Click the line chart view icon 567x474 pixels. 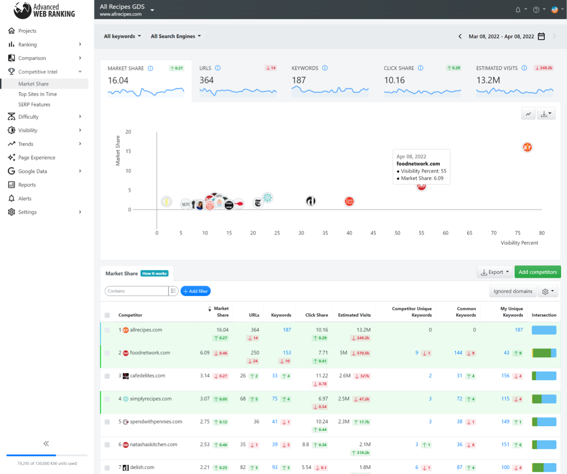(x=528, y=114)
